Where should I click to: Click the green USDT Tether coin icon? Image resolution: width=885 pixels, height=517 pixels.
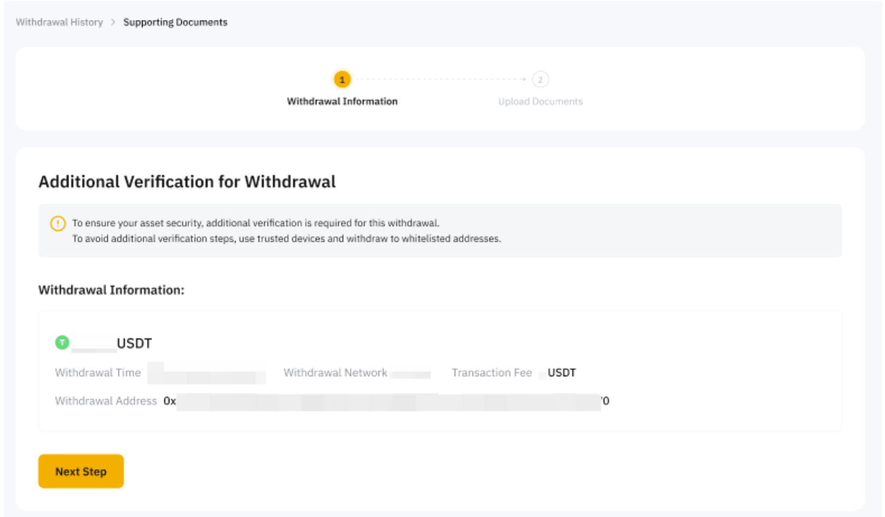[x=62, y=342]
